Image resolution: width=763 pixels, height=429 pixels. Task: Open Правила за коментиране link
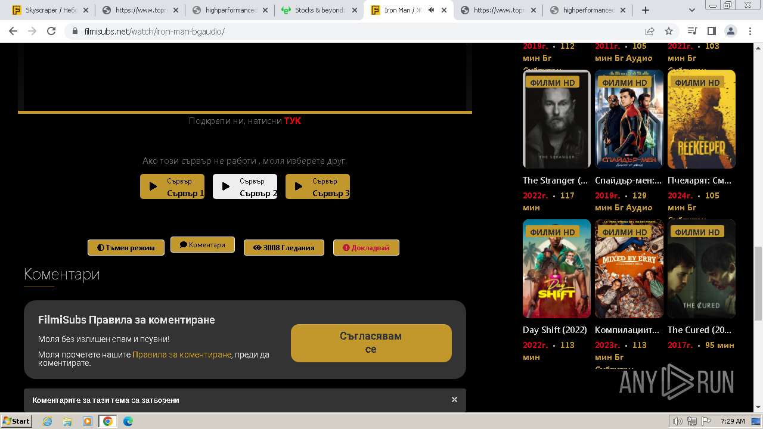tap(182, 355)
